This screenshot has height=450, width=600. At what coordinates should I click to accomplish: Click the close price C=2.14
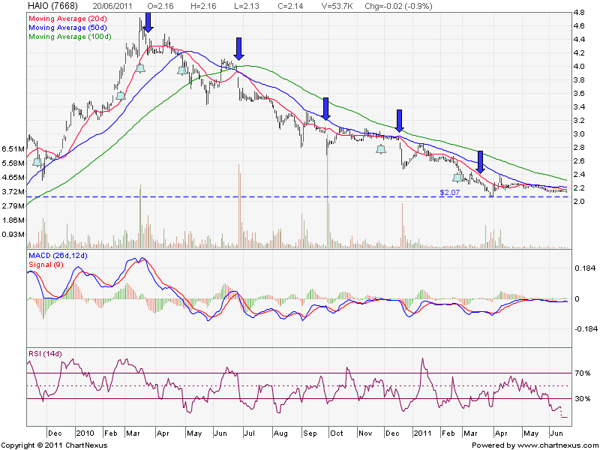(x=289, y=6)
